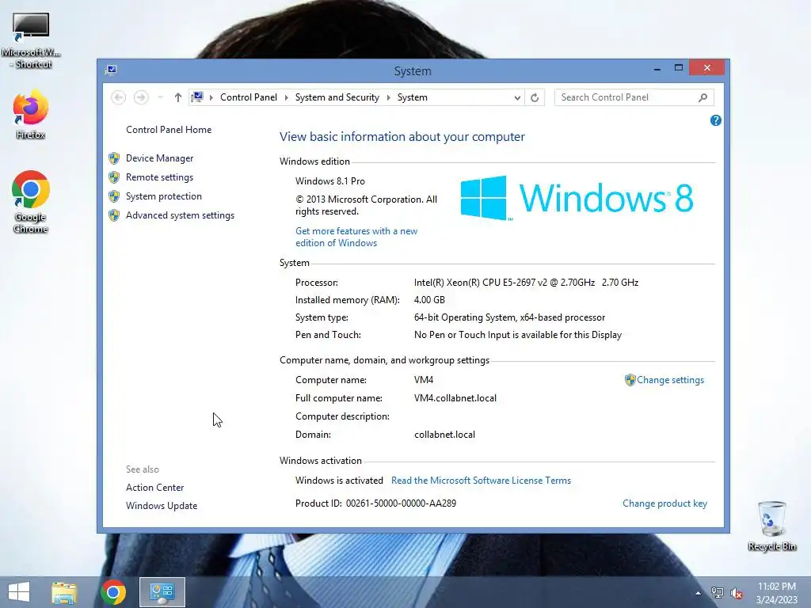Go up one level with up arrow
The height and width of the screenshot is (608, 811).
pyautogui.click(x=178, y=97)
